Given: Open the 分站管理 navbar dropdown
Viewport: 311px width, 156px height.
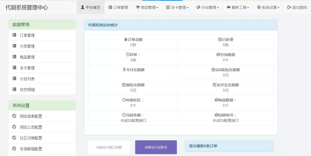Looking at the screenshot, I should click(207, 7).
